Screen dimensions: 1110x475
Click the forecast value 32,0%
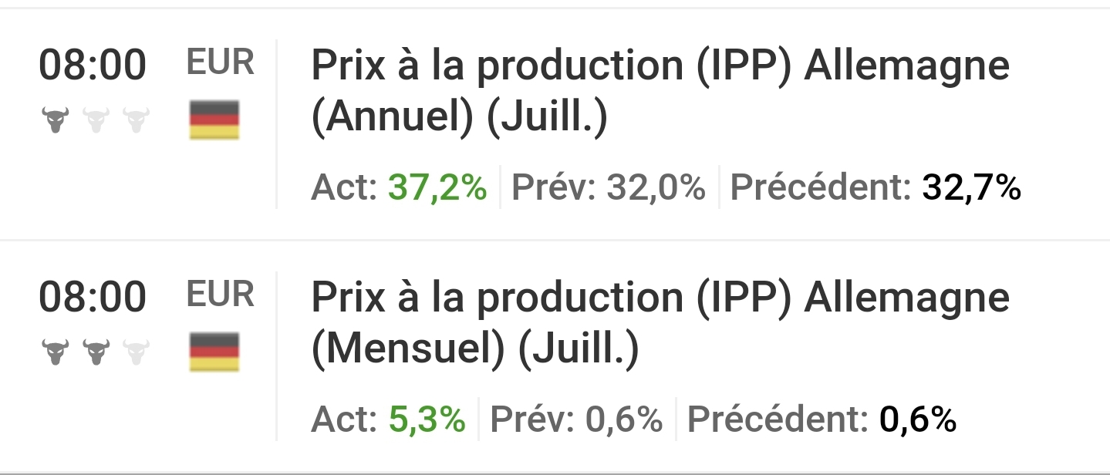[656, 187]
